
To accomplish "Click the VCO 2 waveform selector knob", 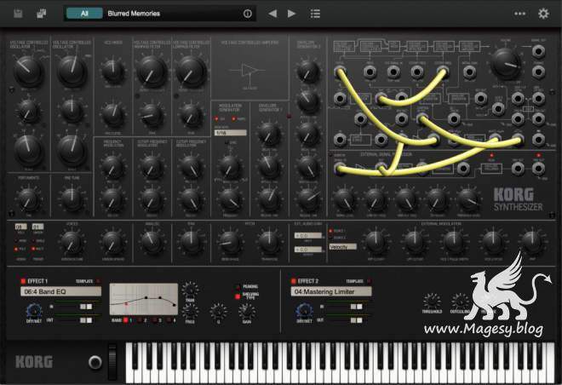I will (x=72, y=72).
